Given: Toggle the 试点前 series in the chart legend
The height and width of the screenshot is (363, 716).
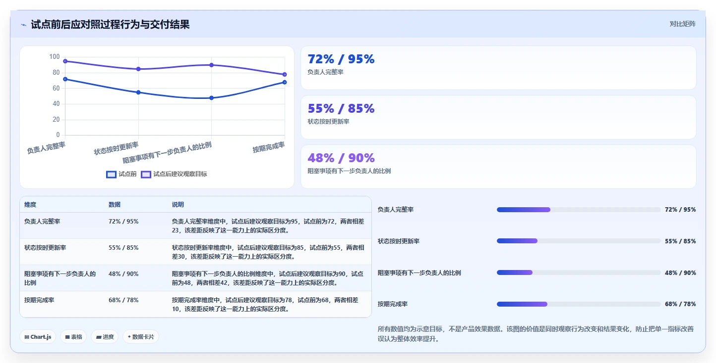Looking at the screenshot, I should [121, 174].
